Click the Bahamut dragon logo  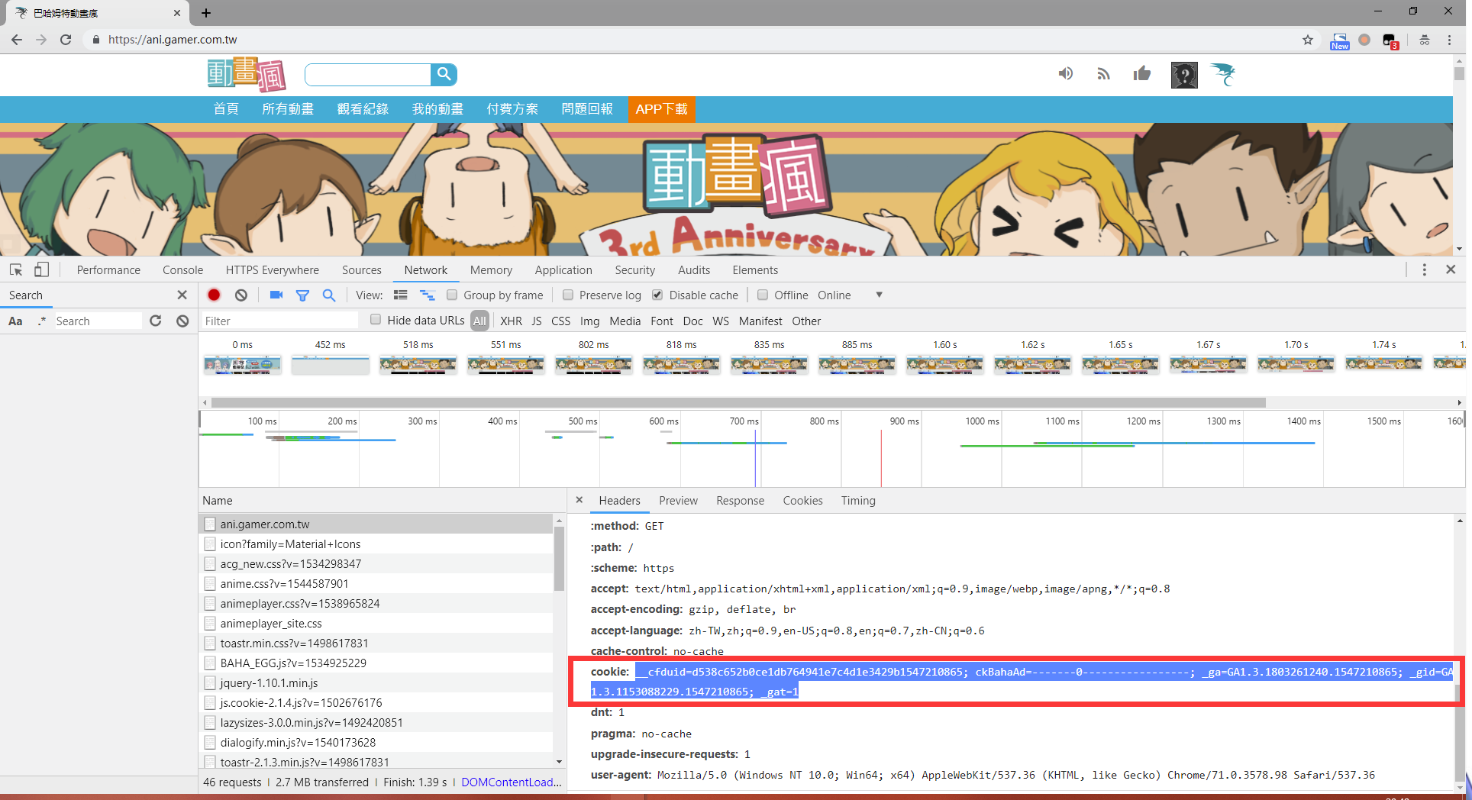click(1223, 74)
